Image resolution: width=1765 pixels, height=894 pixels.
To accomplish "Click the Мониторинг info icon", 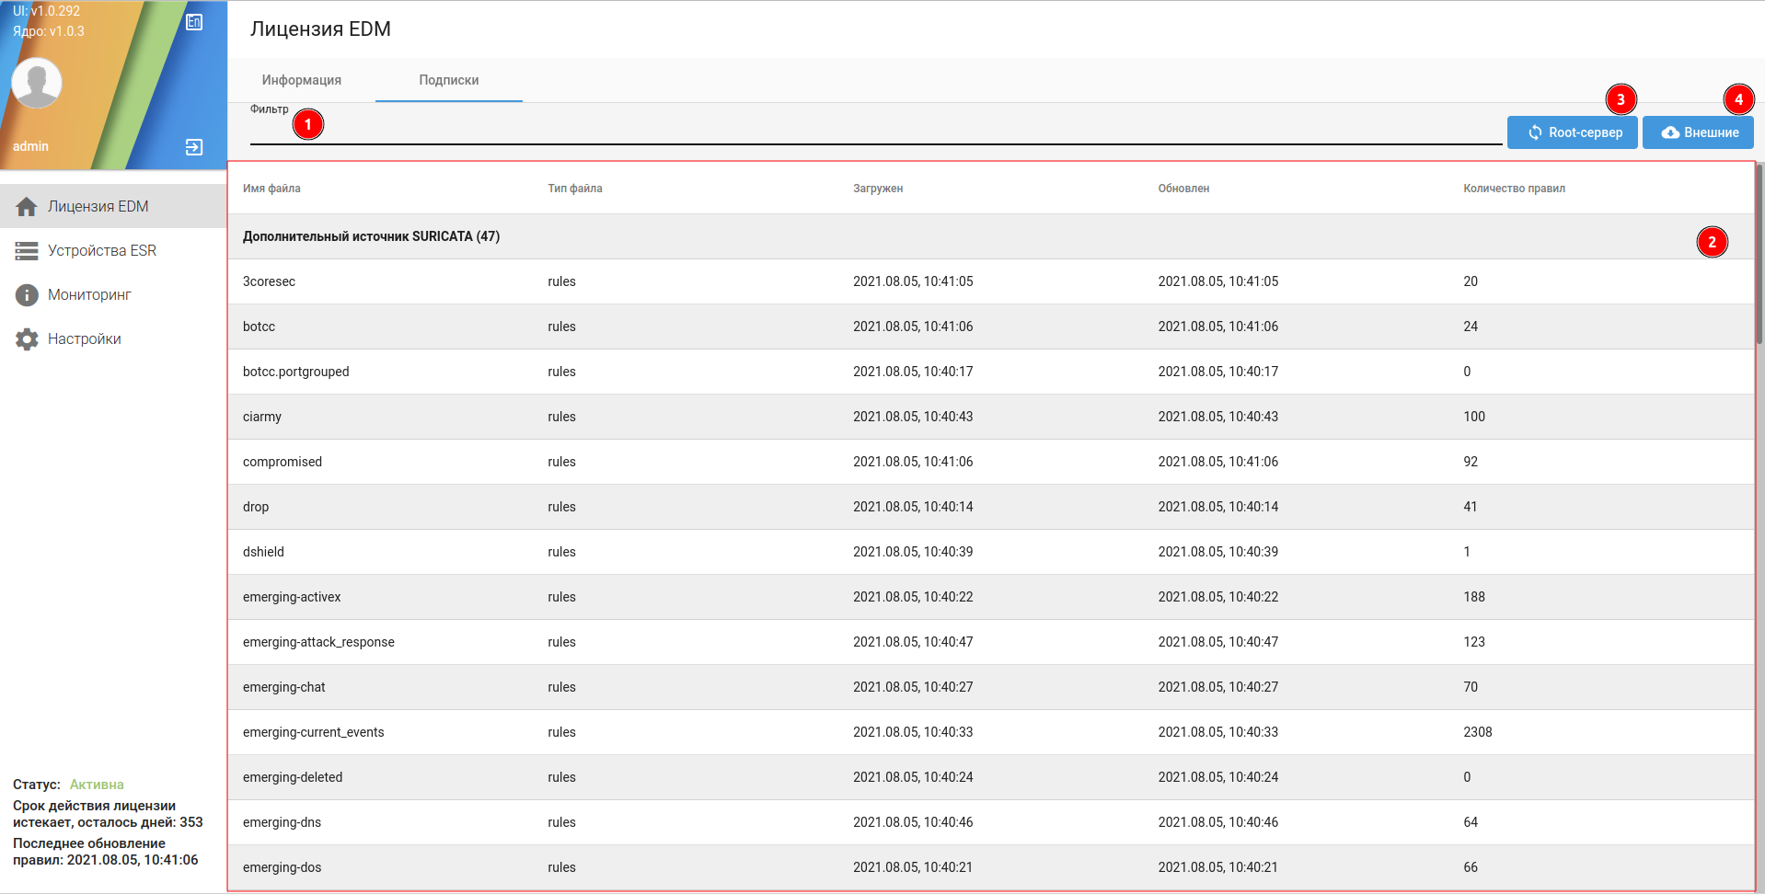I will [x=27, y=295].
